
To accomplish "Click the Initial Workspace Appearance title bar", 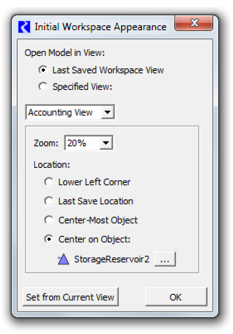I will 100,27.
